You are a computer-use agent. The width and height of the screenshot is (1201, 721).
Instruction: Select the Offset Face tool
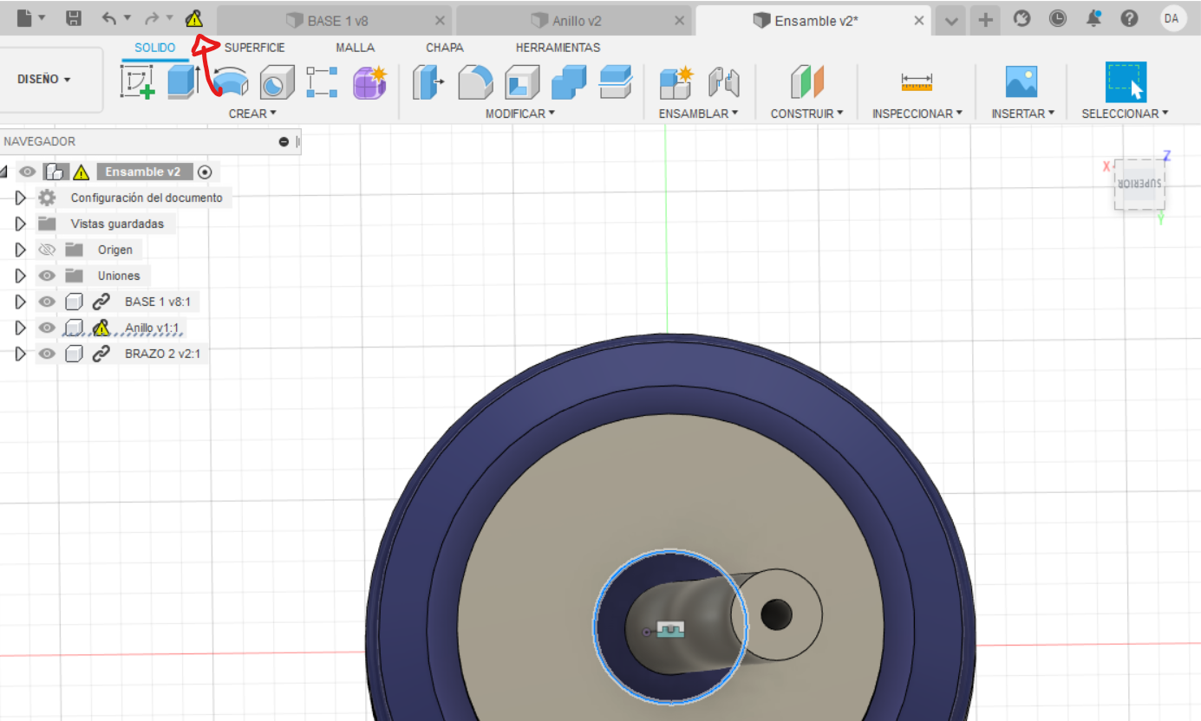616,82
